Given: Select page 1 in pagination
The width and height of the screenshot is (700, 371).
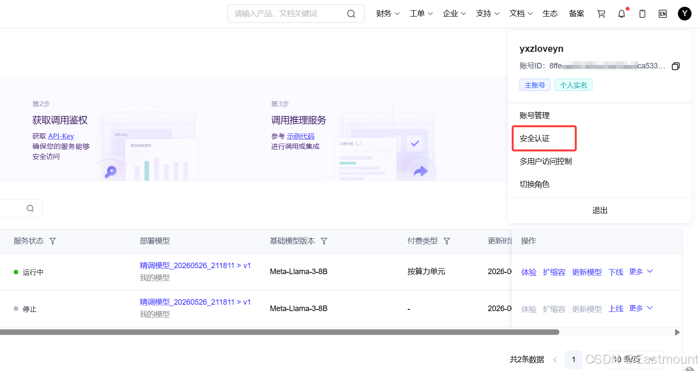Looking at the screenshot, I should click(573, 360).
